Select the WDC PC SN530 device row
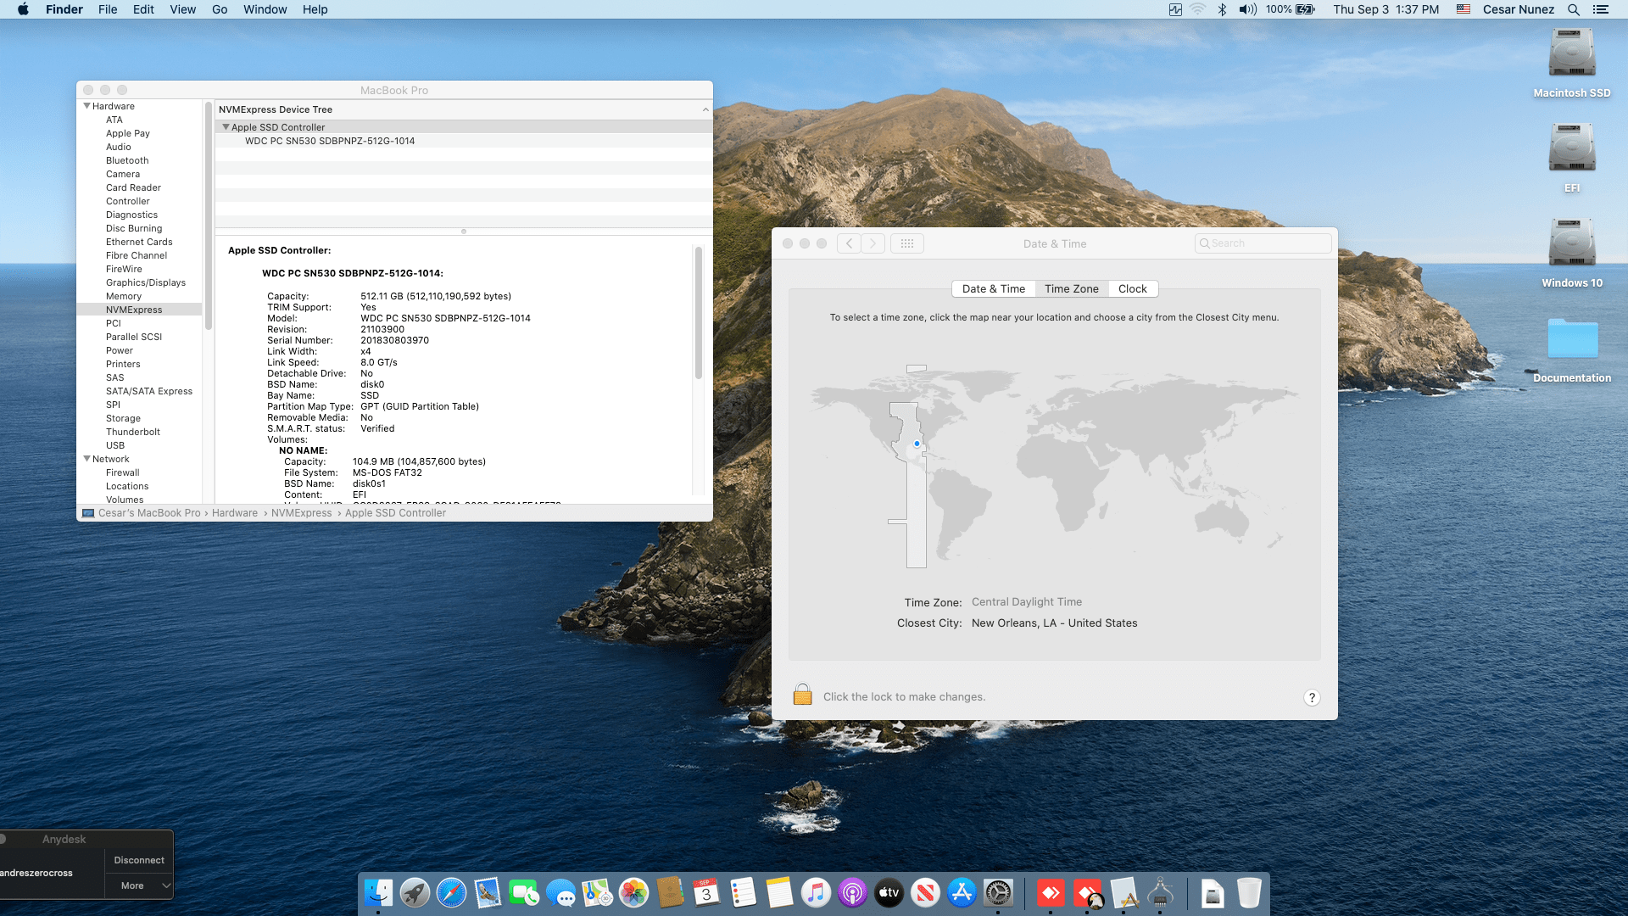Viewport: 1628px width, 916px height. pyautogui.click(x=464, y=141)
